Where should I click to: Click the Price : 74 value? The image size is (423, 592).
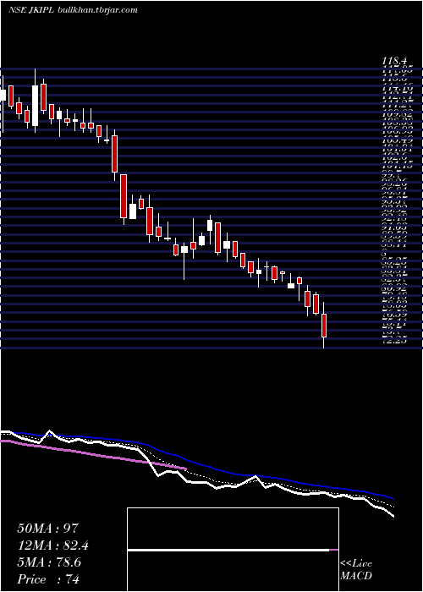48,579
